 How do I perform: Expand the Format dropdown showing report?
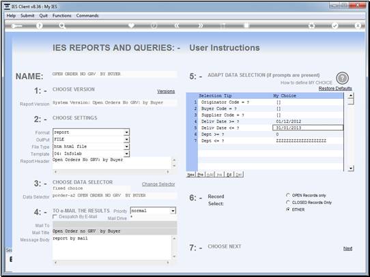coord(127,132)
